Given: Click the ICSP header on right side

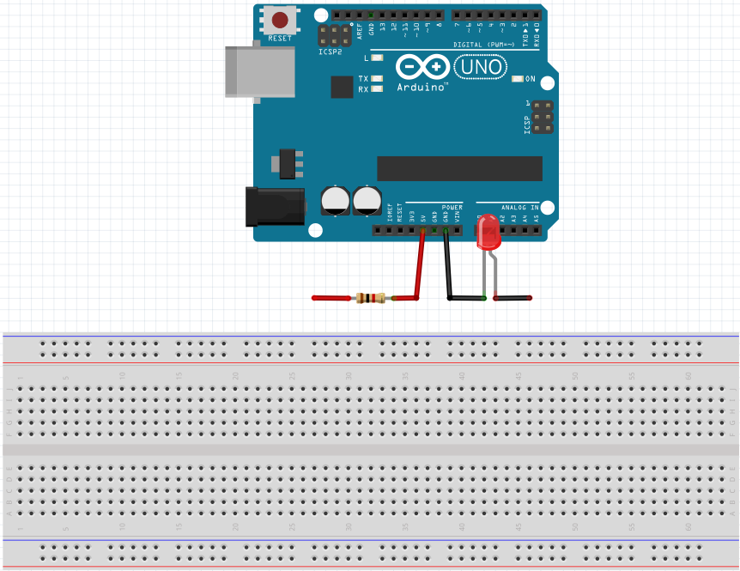Looking at the screenshot, I should (542, 117).
